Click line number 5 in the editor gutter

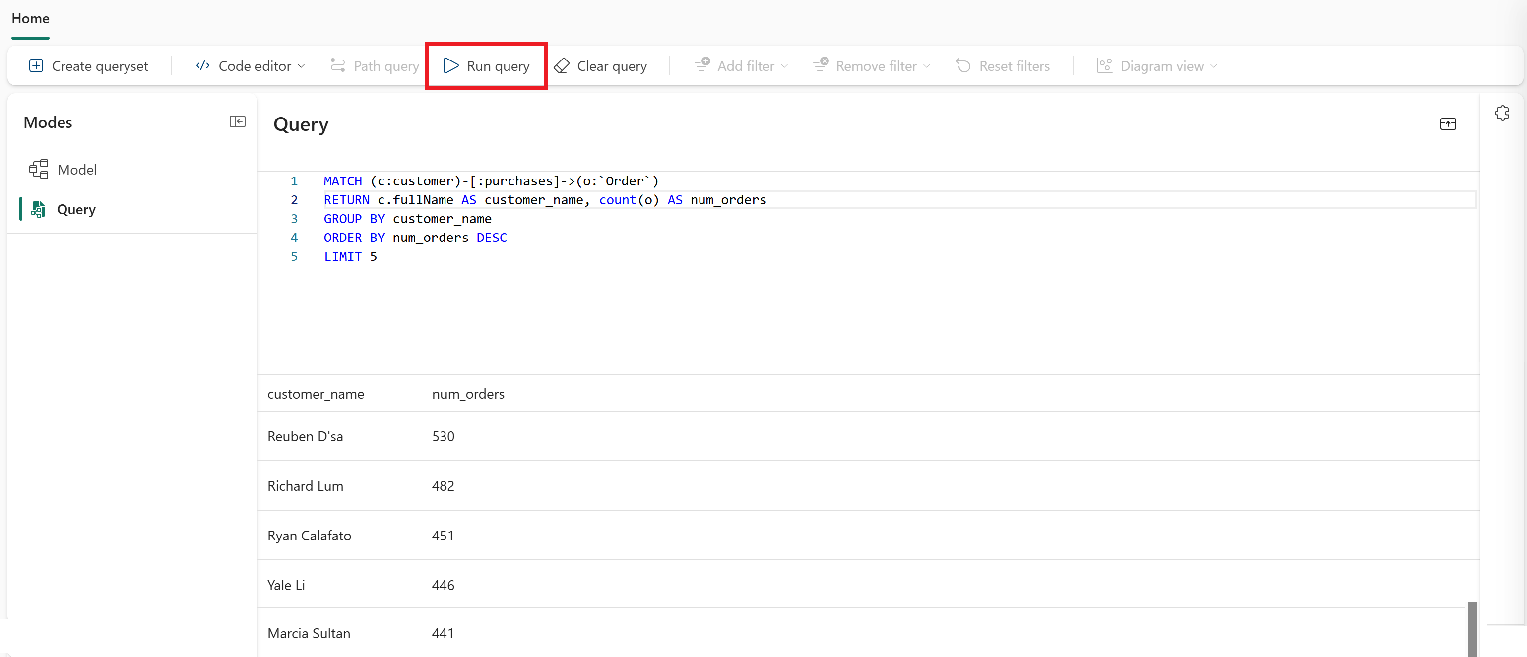point(294,257)
